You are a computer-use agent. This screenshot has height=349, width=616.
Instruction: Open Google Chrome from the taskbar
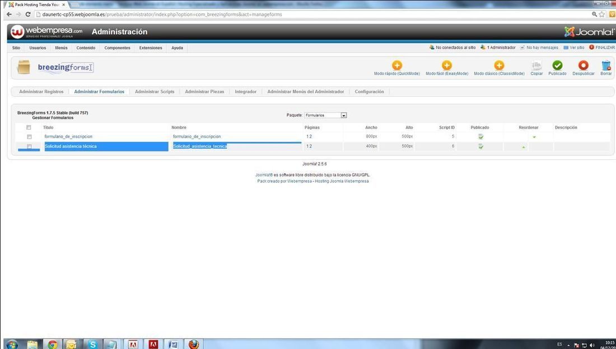(x=53, y=345)
